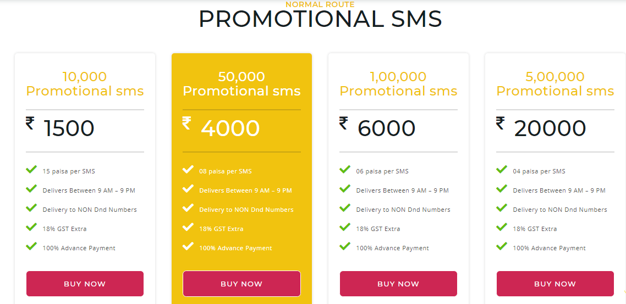
Task: Select the 5,00,000 Promotional sms heading
Action: click(x=555, y=83)
